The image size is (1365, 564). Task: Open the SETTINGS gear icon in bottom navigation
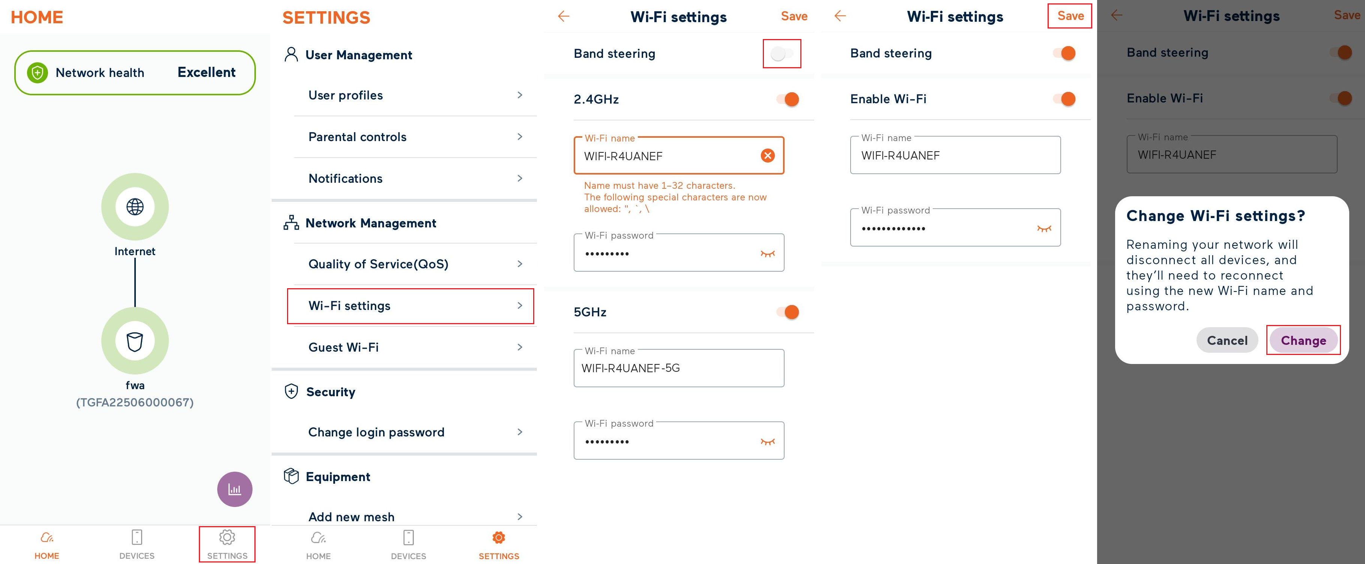click(227, 537)
